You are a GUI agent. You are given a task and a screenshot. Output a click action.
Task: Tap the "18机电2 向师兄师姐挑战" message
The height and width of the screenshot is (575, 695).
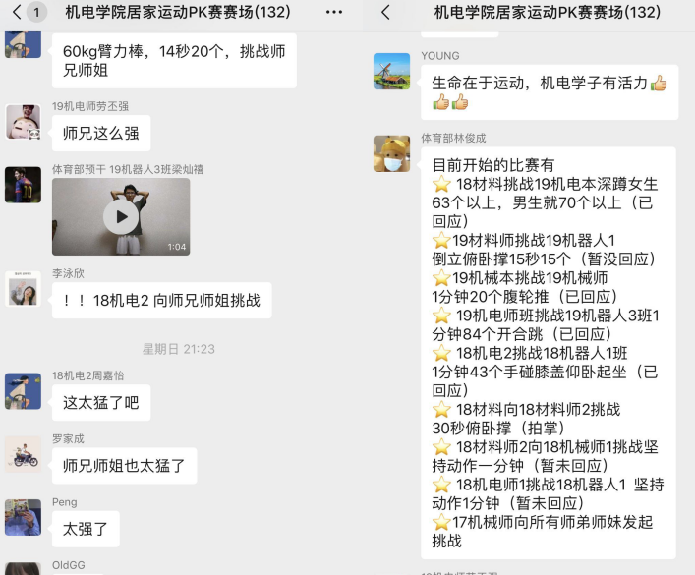tap(162, 301)
